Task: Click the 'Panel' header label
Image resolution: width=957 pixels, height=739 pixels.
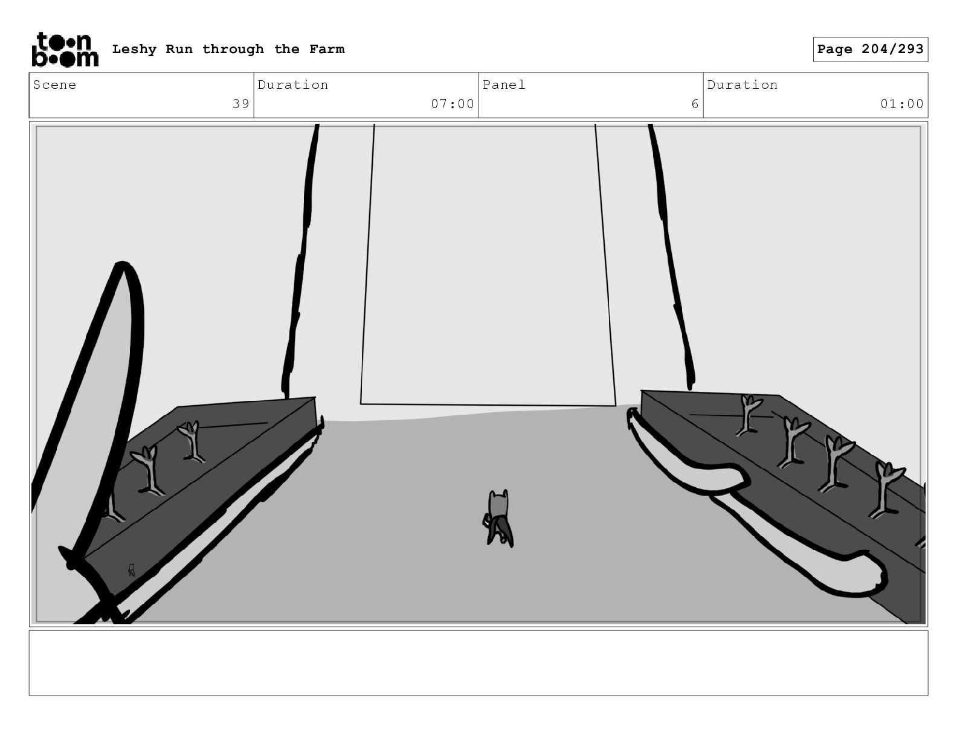Action: [504, 85]
